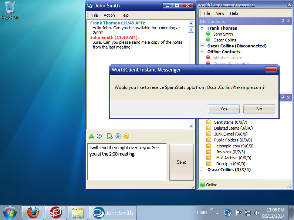The height and width of the screenshot is (220, 294).
Task: Expand the Links toolbar chevron
Action: [x=212, y=209]
